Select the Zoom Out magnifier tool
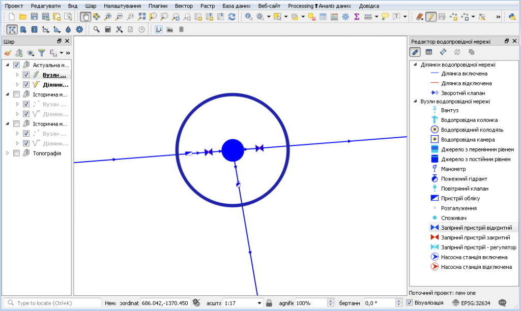The width and height of the screenshot is (521, 311). (x=119, y=17)
